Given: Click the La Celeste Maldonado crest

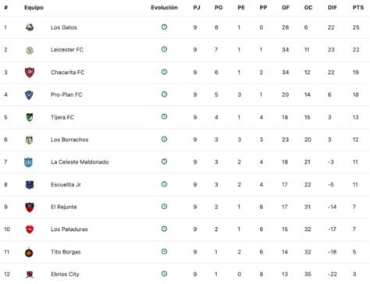Looking at the screenshot, I should tap(28, 162).
